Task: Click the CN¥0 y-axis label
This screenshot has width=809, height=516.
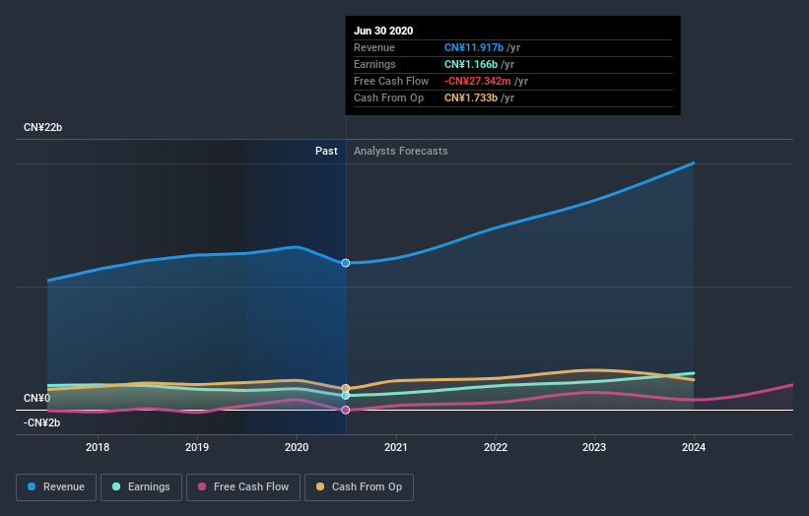Action: point(36,399)
